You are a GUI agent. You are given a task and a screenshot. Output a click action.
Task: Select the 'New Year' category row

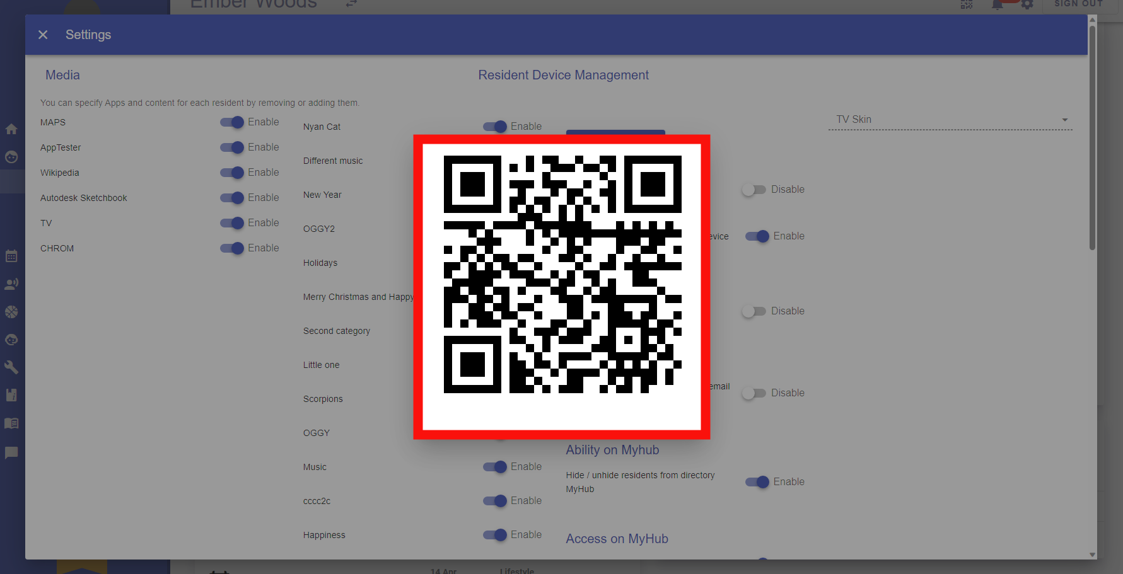coord(322,195)
